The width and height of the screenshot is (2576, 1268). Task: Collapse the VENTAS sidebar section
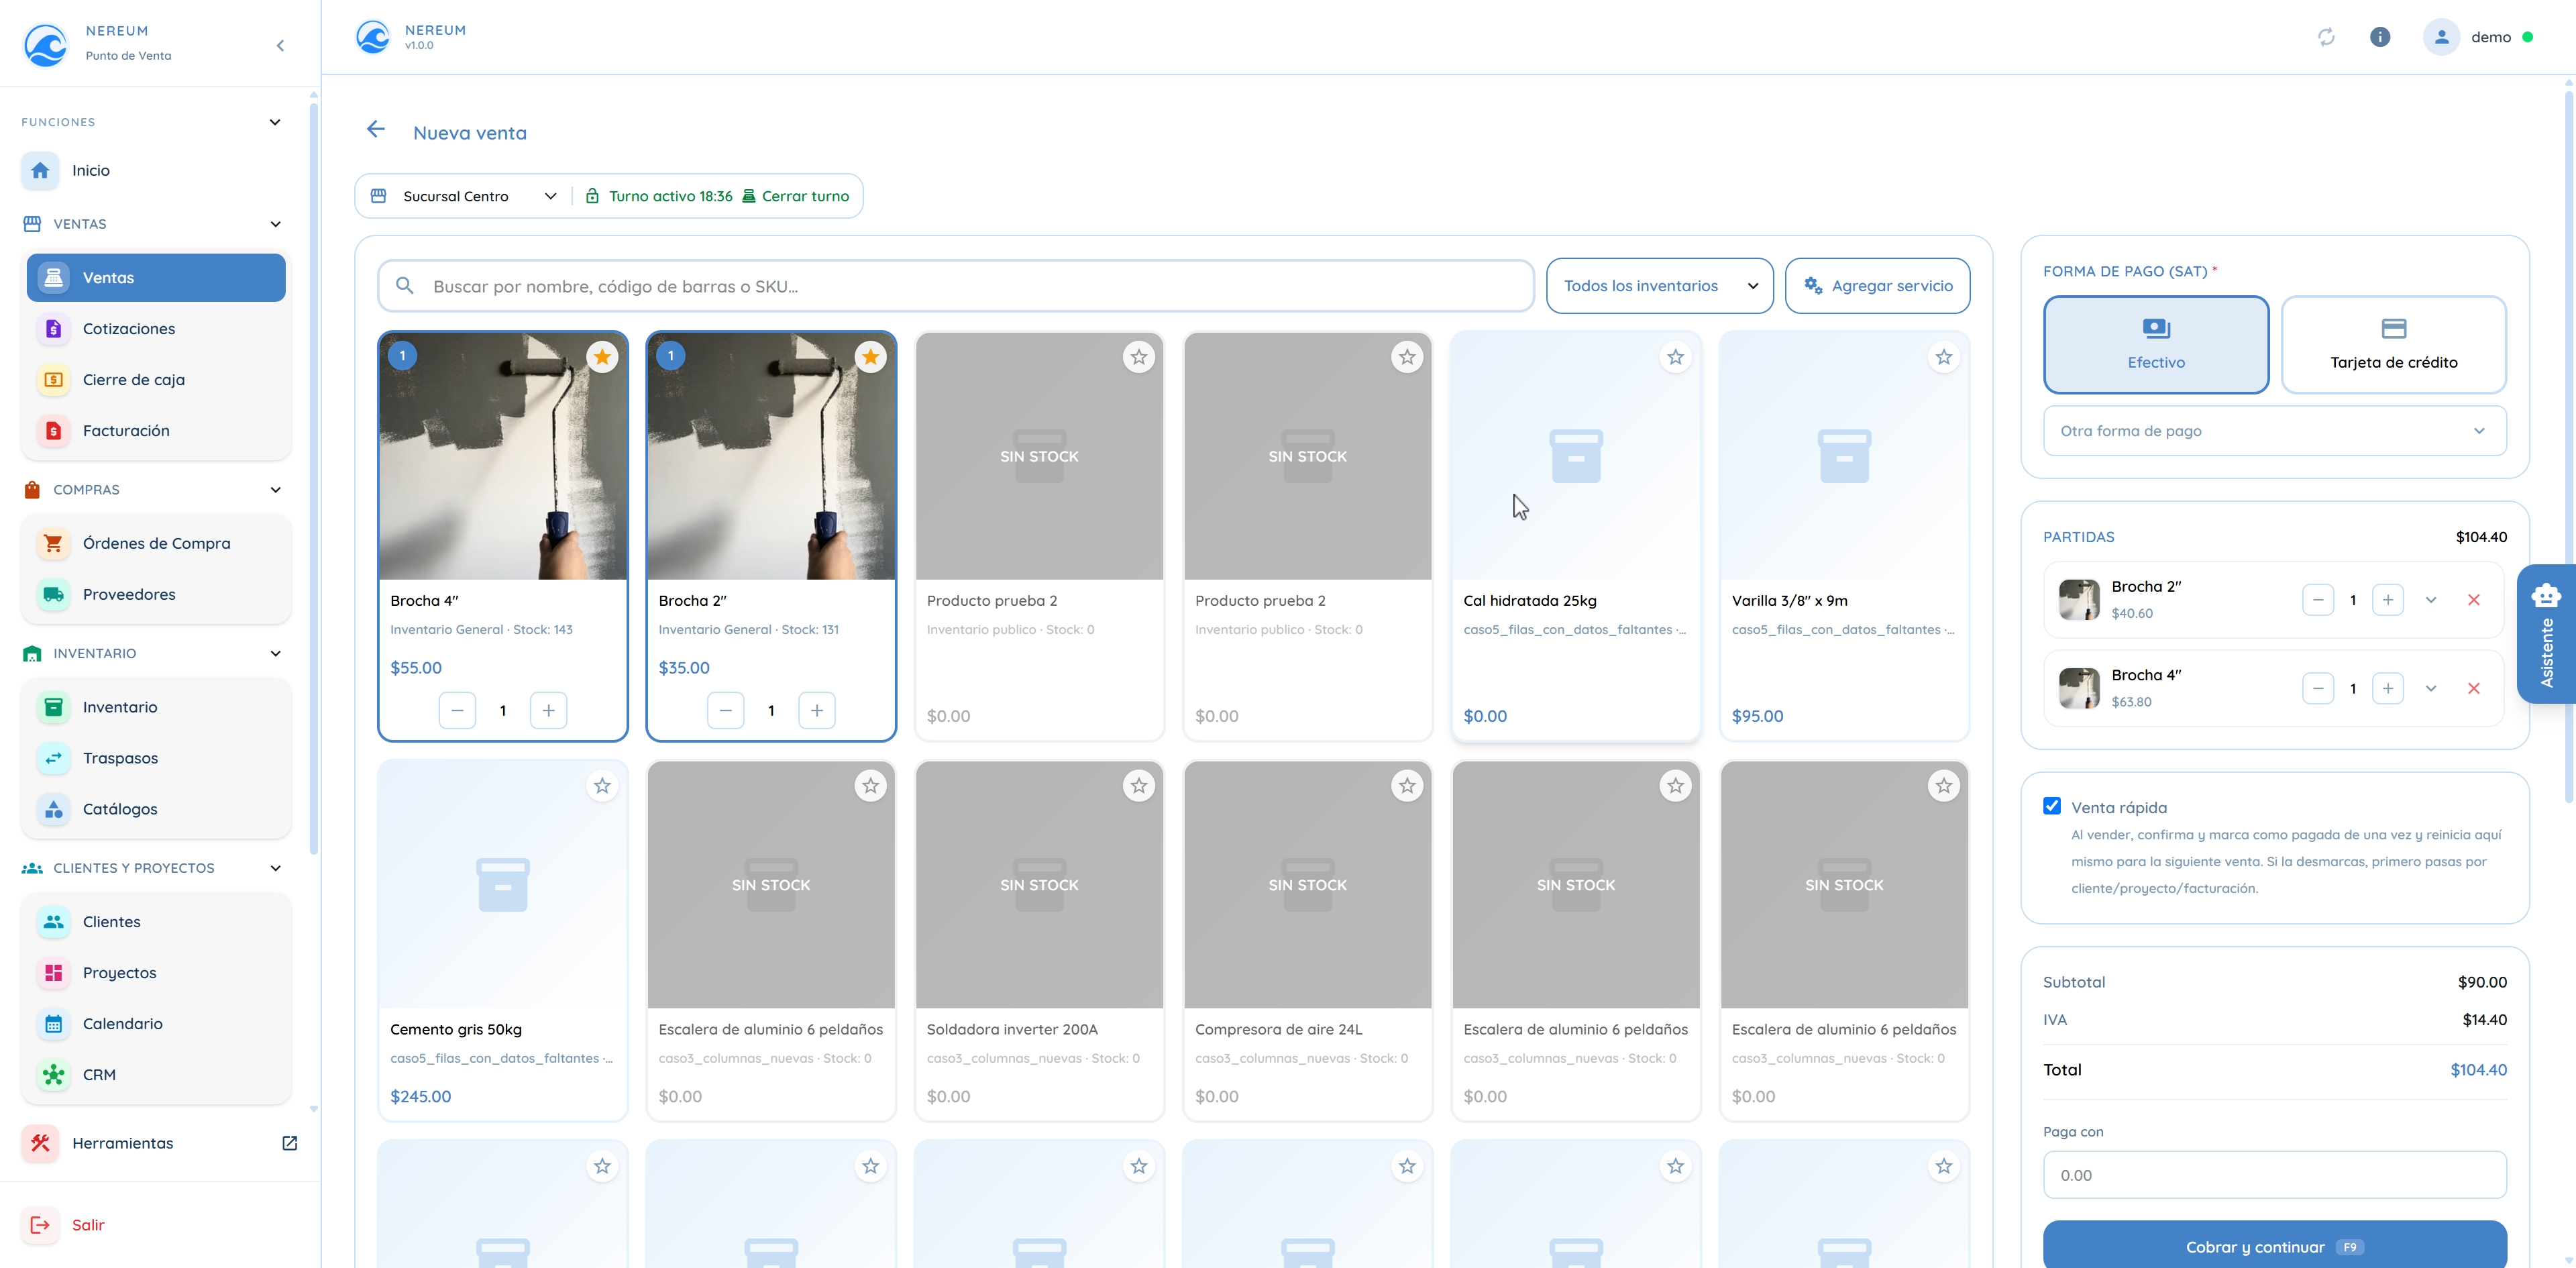pyautogui.click(x=275, y=224)
